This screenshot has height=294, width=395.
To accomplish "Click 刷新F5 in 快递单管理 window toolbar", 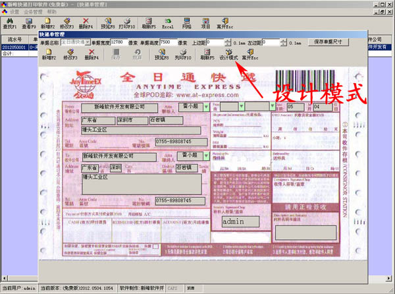I will pyautogui.click(x=207, y=55).
